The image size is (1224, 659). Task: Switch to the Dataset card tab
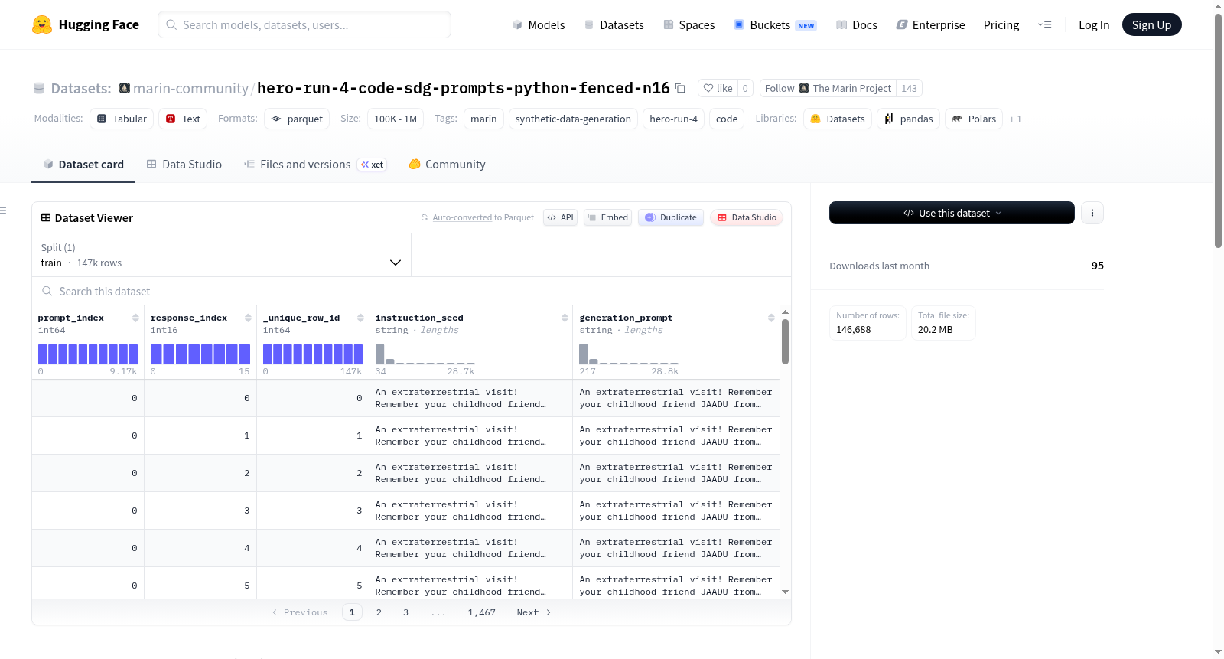(83, 164)
